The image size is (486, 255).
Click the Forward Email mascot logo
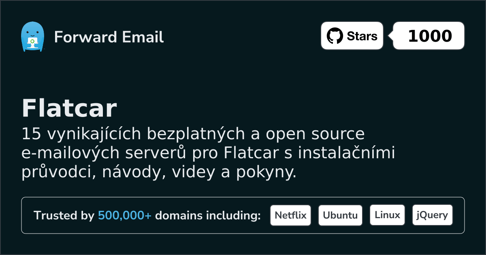(32, 36)
